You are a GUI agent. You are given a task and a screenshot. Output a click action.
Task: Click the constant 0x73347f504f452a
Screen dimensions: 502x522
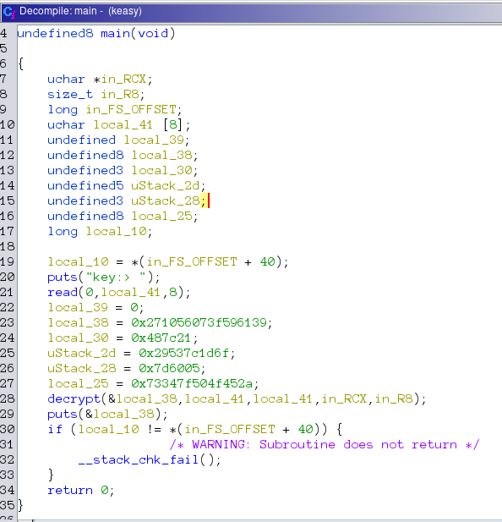[x=192, y=383]
